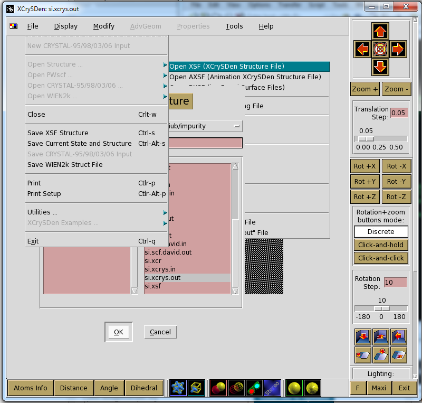Open the File menu

(33, 26)
